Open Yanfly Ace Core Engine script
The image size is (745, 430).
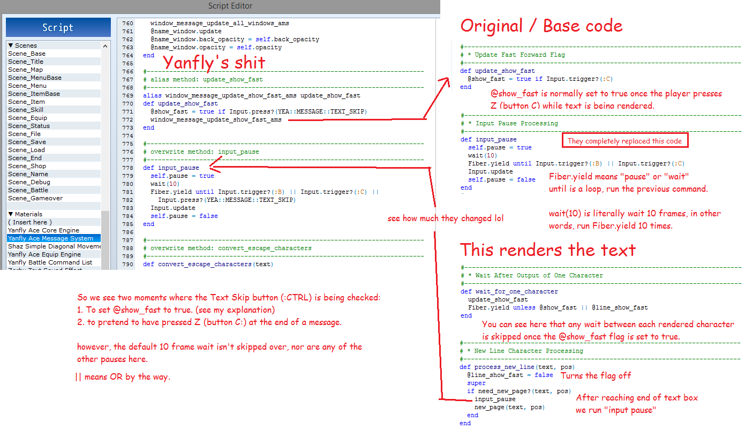coord(54,230)
